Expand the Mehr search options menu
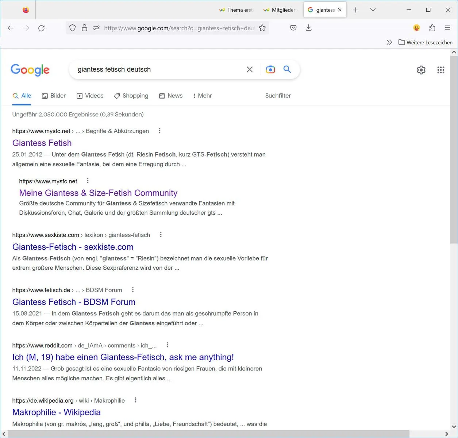Screen dimensions: 458x438 [x=203, y=96]
